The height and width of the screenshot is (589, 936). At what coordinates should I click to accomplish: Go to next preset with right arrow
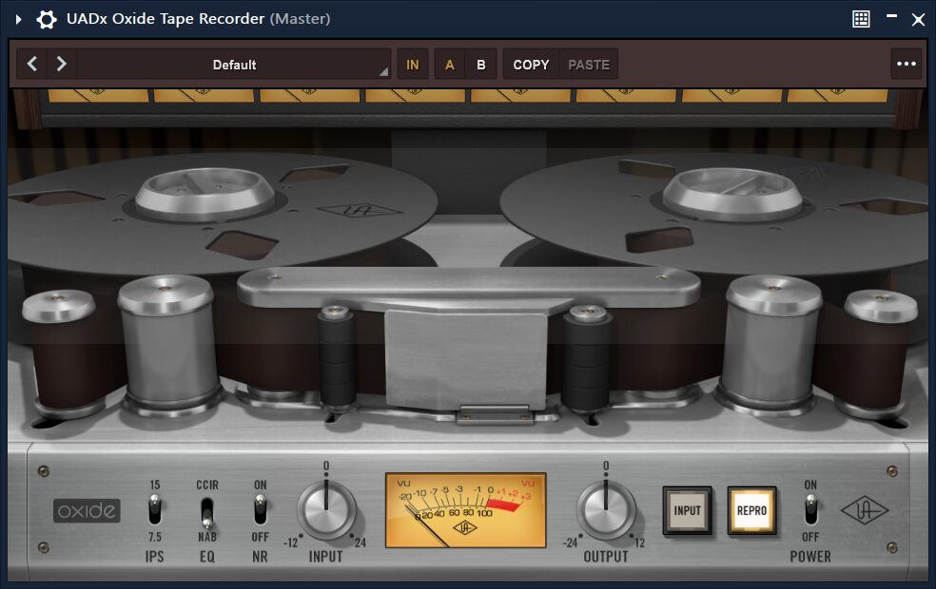(62, 65)
